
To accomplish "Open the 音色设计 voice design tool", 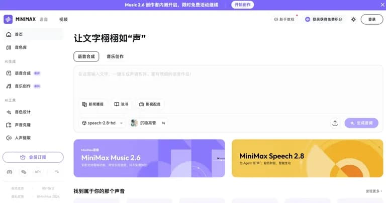I will pos(33,112).
